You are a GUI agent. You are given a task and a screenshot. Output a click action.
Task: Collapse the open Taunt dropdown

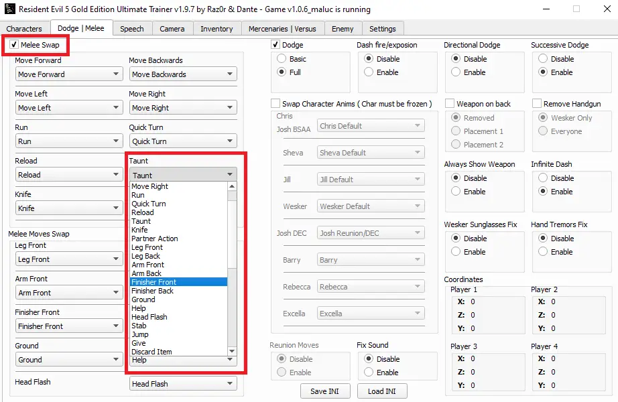tap(183, 175)
